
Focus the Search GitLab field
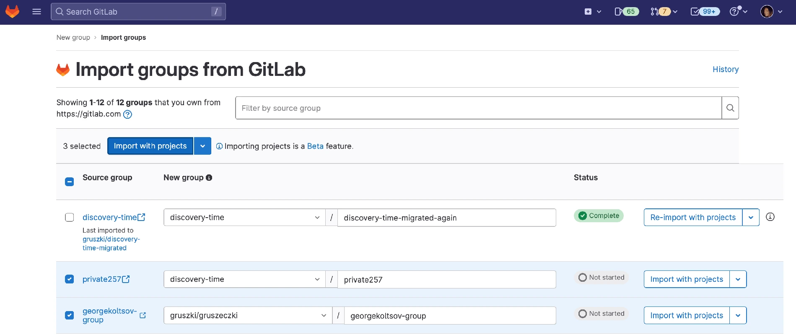click(138, 11)
